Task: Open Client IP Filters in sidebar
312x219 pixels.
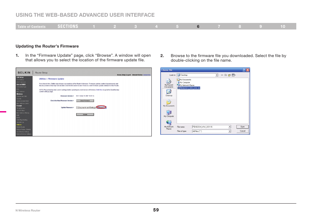Action: pos(21,110)
